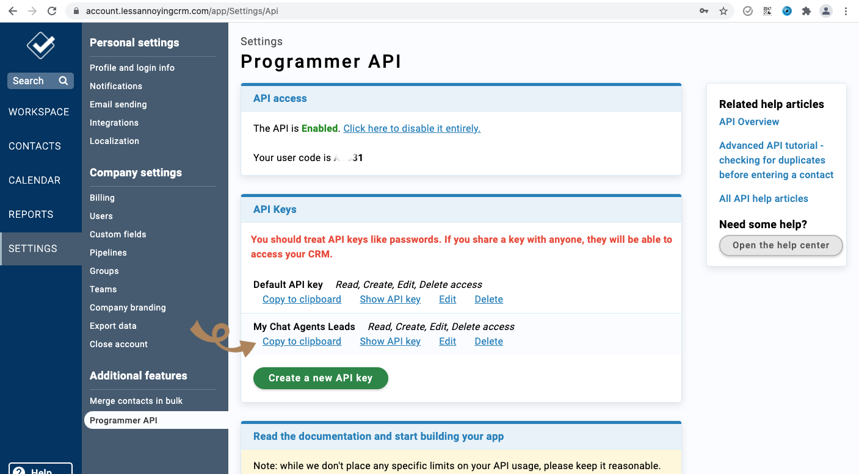Open the CALENDAR section
Image resolution: width=859 pixels, height=474 pixels.
(34, 180)
